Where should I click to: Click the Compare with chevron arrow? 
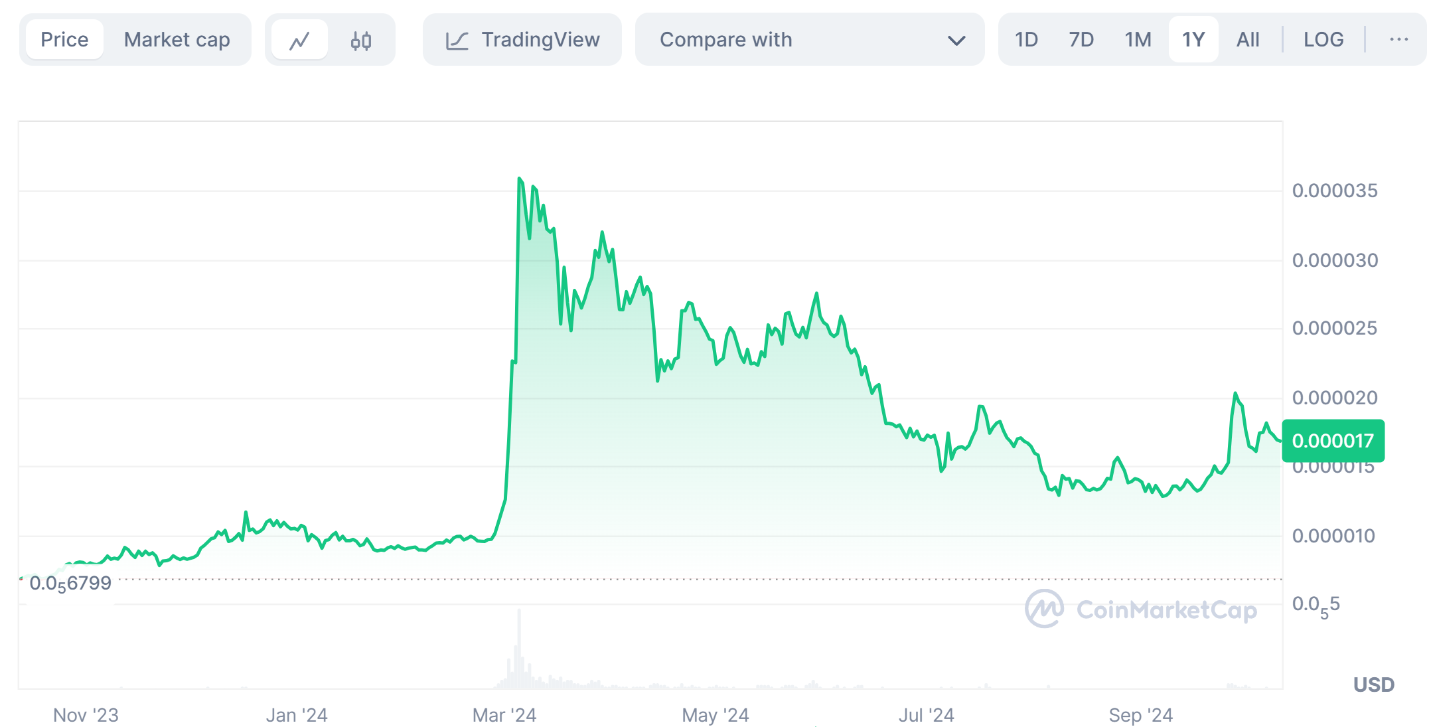(x=956, y=40)
